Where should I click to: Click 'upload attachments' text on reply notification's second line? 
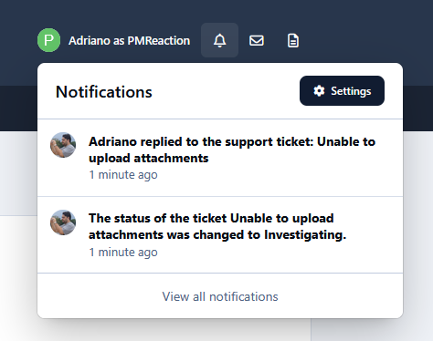coord(149,159)
